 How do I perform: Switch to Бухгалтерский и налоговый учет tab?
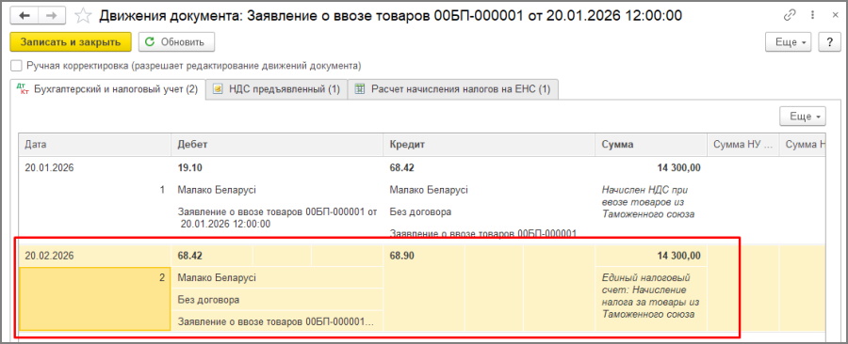108,89
